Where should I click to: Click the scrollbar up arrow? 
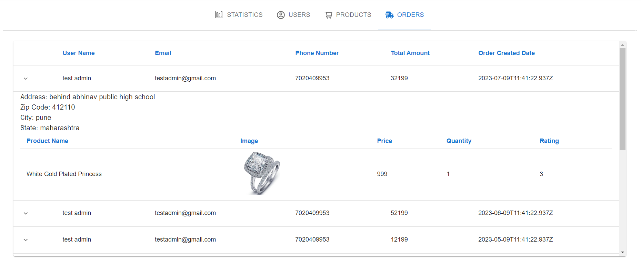pyautogui.click(x=622, y=45)
